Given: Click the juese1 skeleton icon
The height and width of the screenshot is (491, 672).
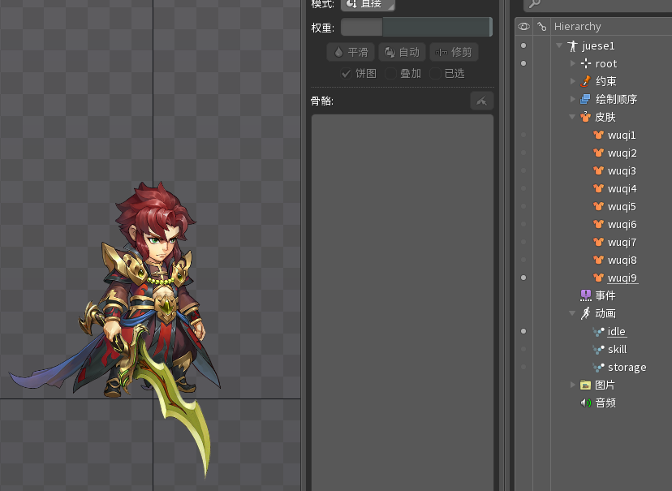Looking at the screenshot, I should pyautogui.click(x=572, y=45).
